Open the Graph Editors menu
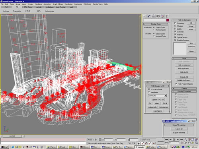The image size is (199, 149). coord(58,4)
